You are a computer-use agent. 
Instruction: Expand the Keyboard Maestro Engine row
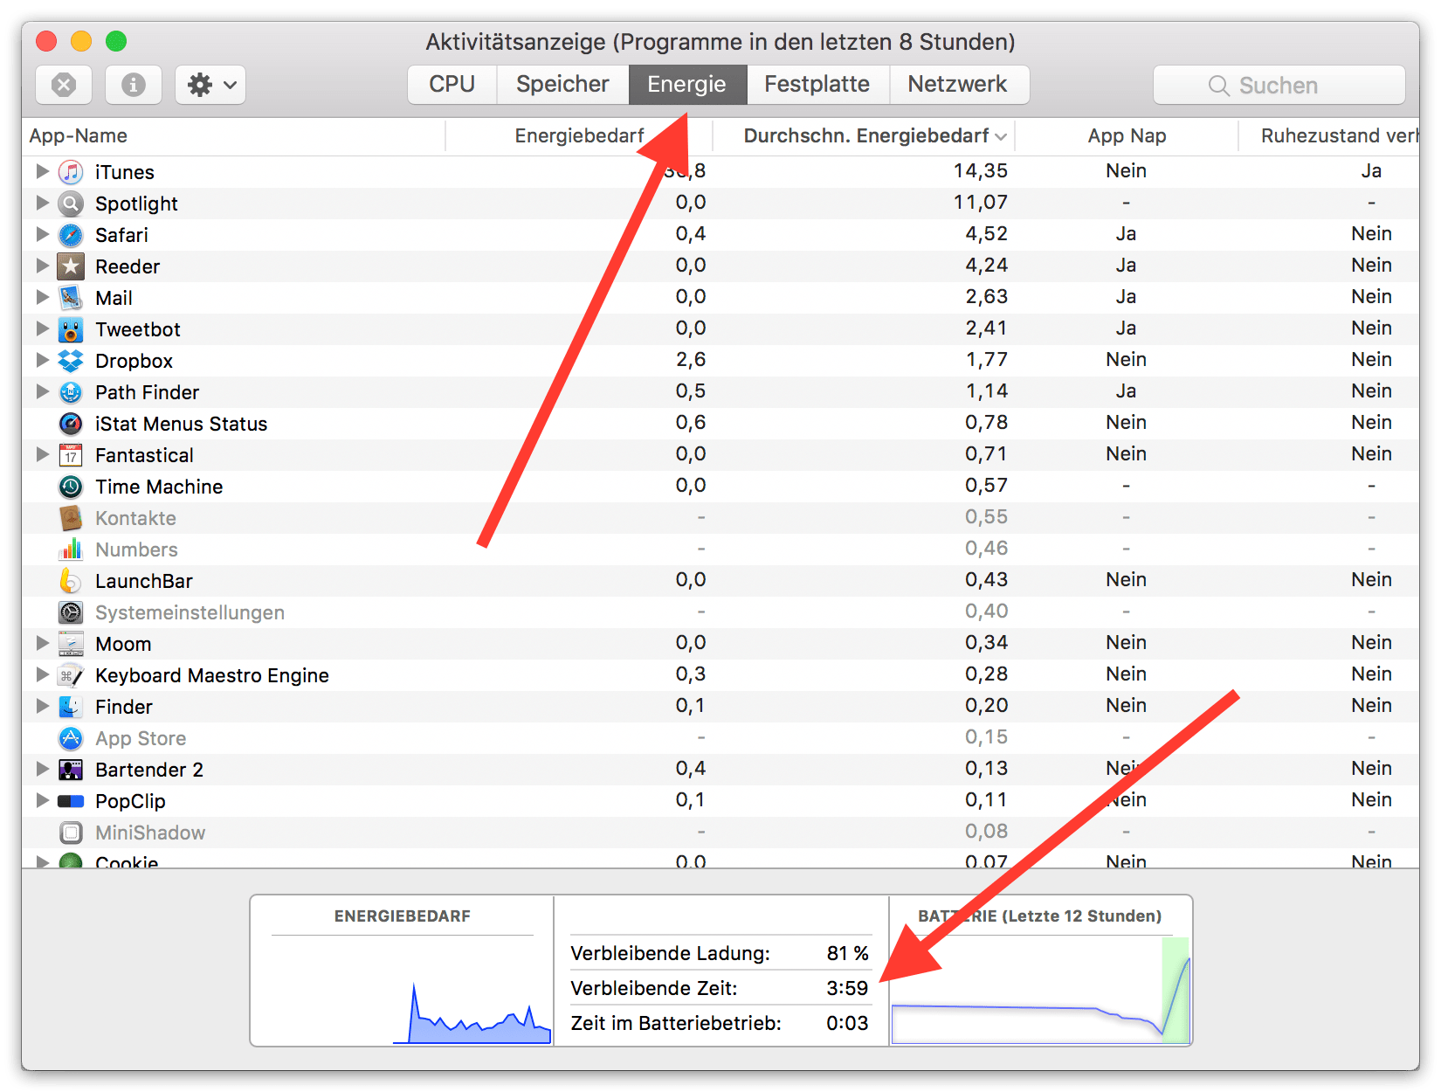[42, 674]
